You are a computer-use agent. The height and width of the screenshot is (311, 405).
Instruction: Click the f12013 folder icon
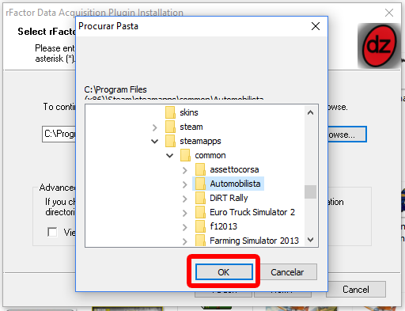[200, 226]
